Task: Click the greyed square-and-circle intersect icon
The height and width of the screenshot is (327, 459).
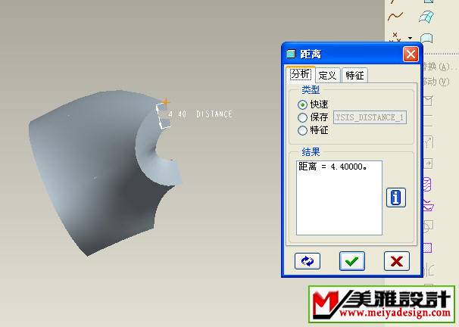Action: tap(428, 226)
